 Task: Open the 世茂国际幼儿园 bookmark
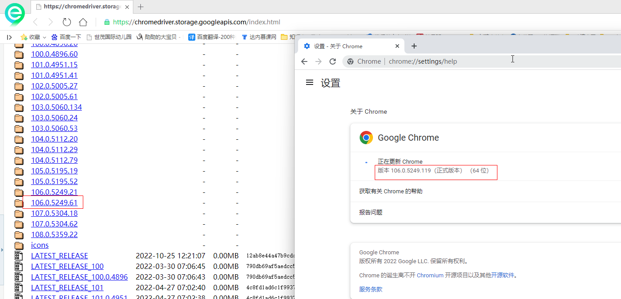click(109, 37)
